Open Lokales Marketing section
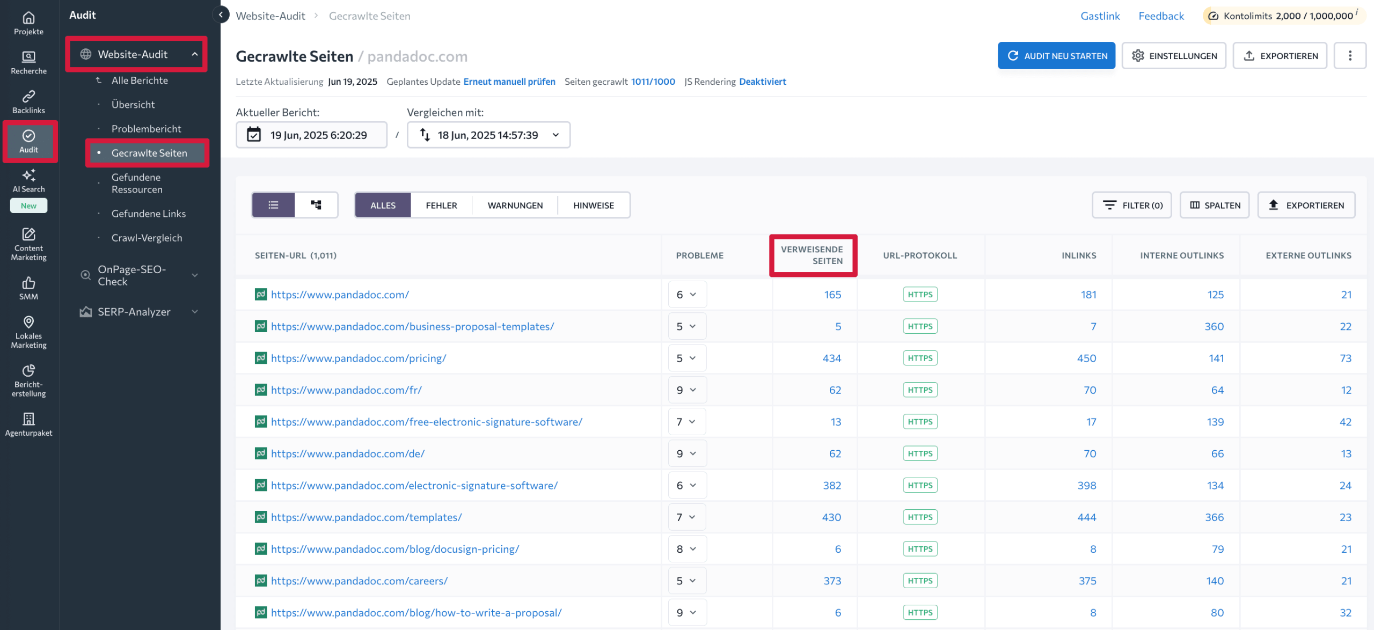Image resolution: width=1374 pixels, height=630 pixels. [28, 332]
